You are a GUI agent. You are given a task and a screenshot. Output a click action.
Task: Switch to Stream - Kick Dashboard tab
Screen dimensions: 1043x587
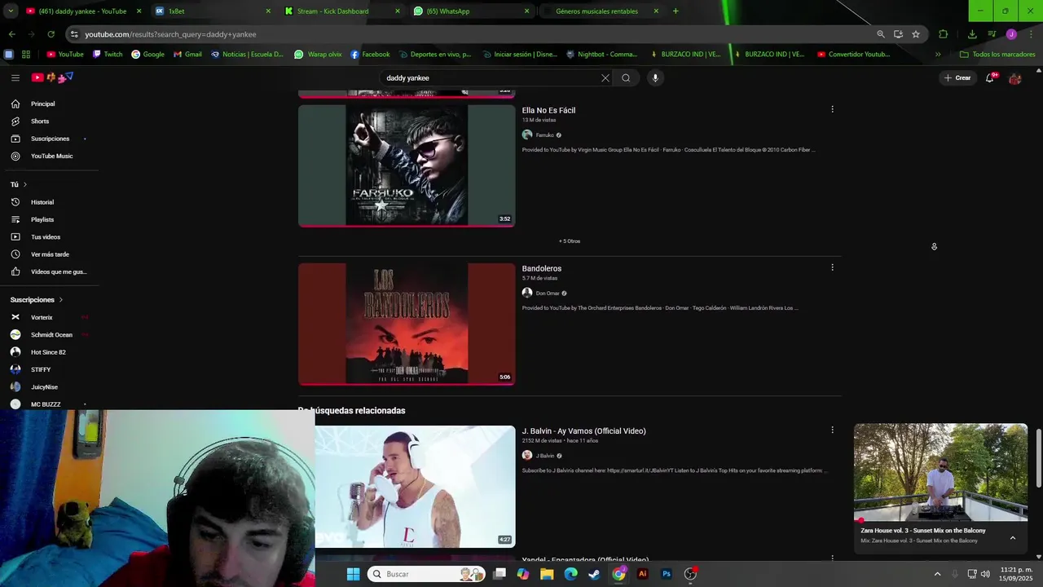point(341,11)
